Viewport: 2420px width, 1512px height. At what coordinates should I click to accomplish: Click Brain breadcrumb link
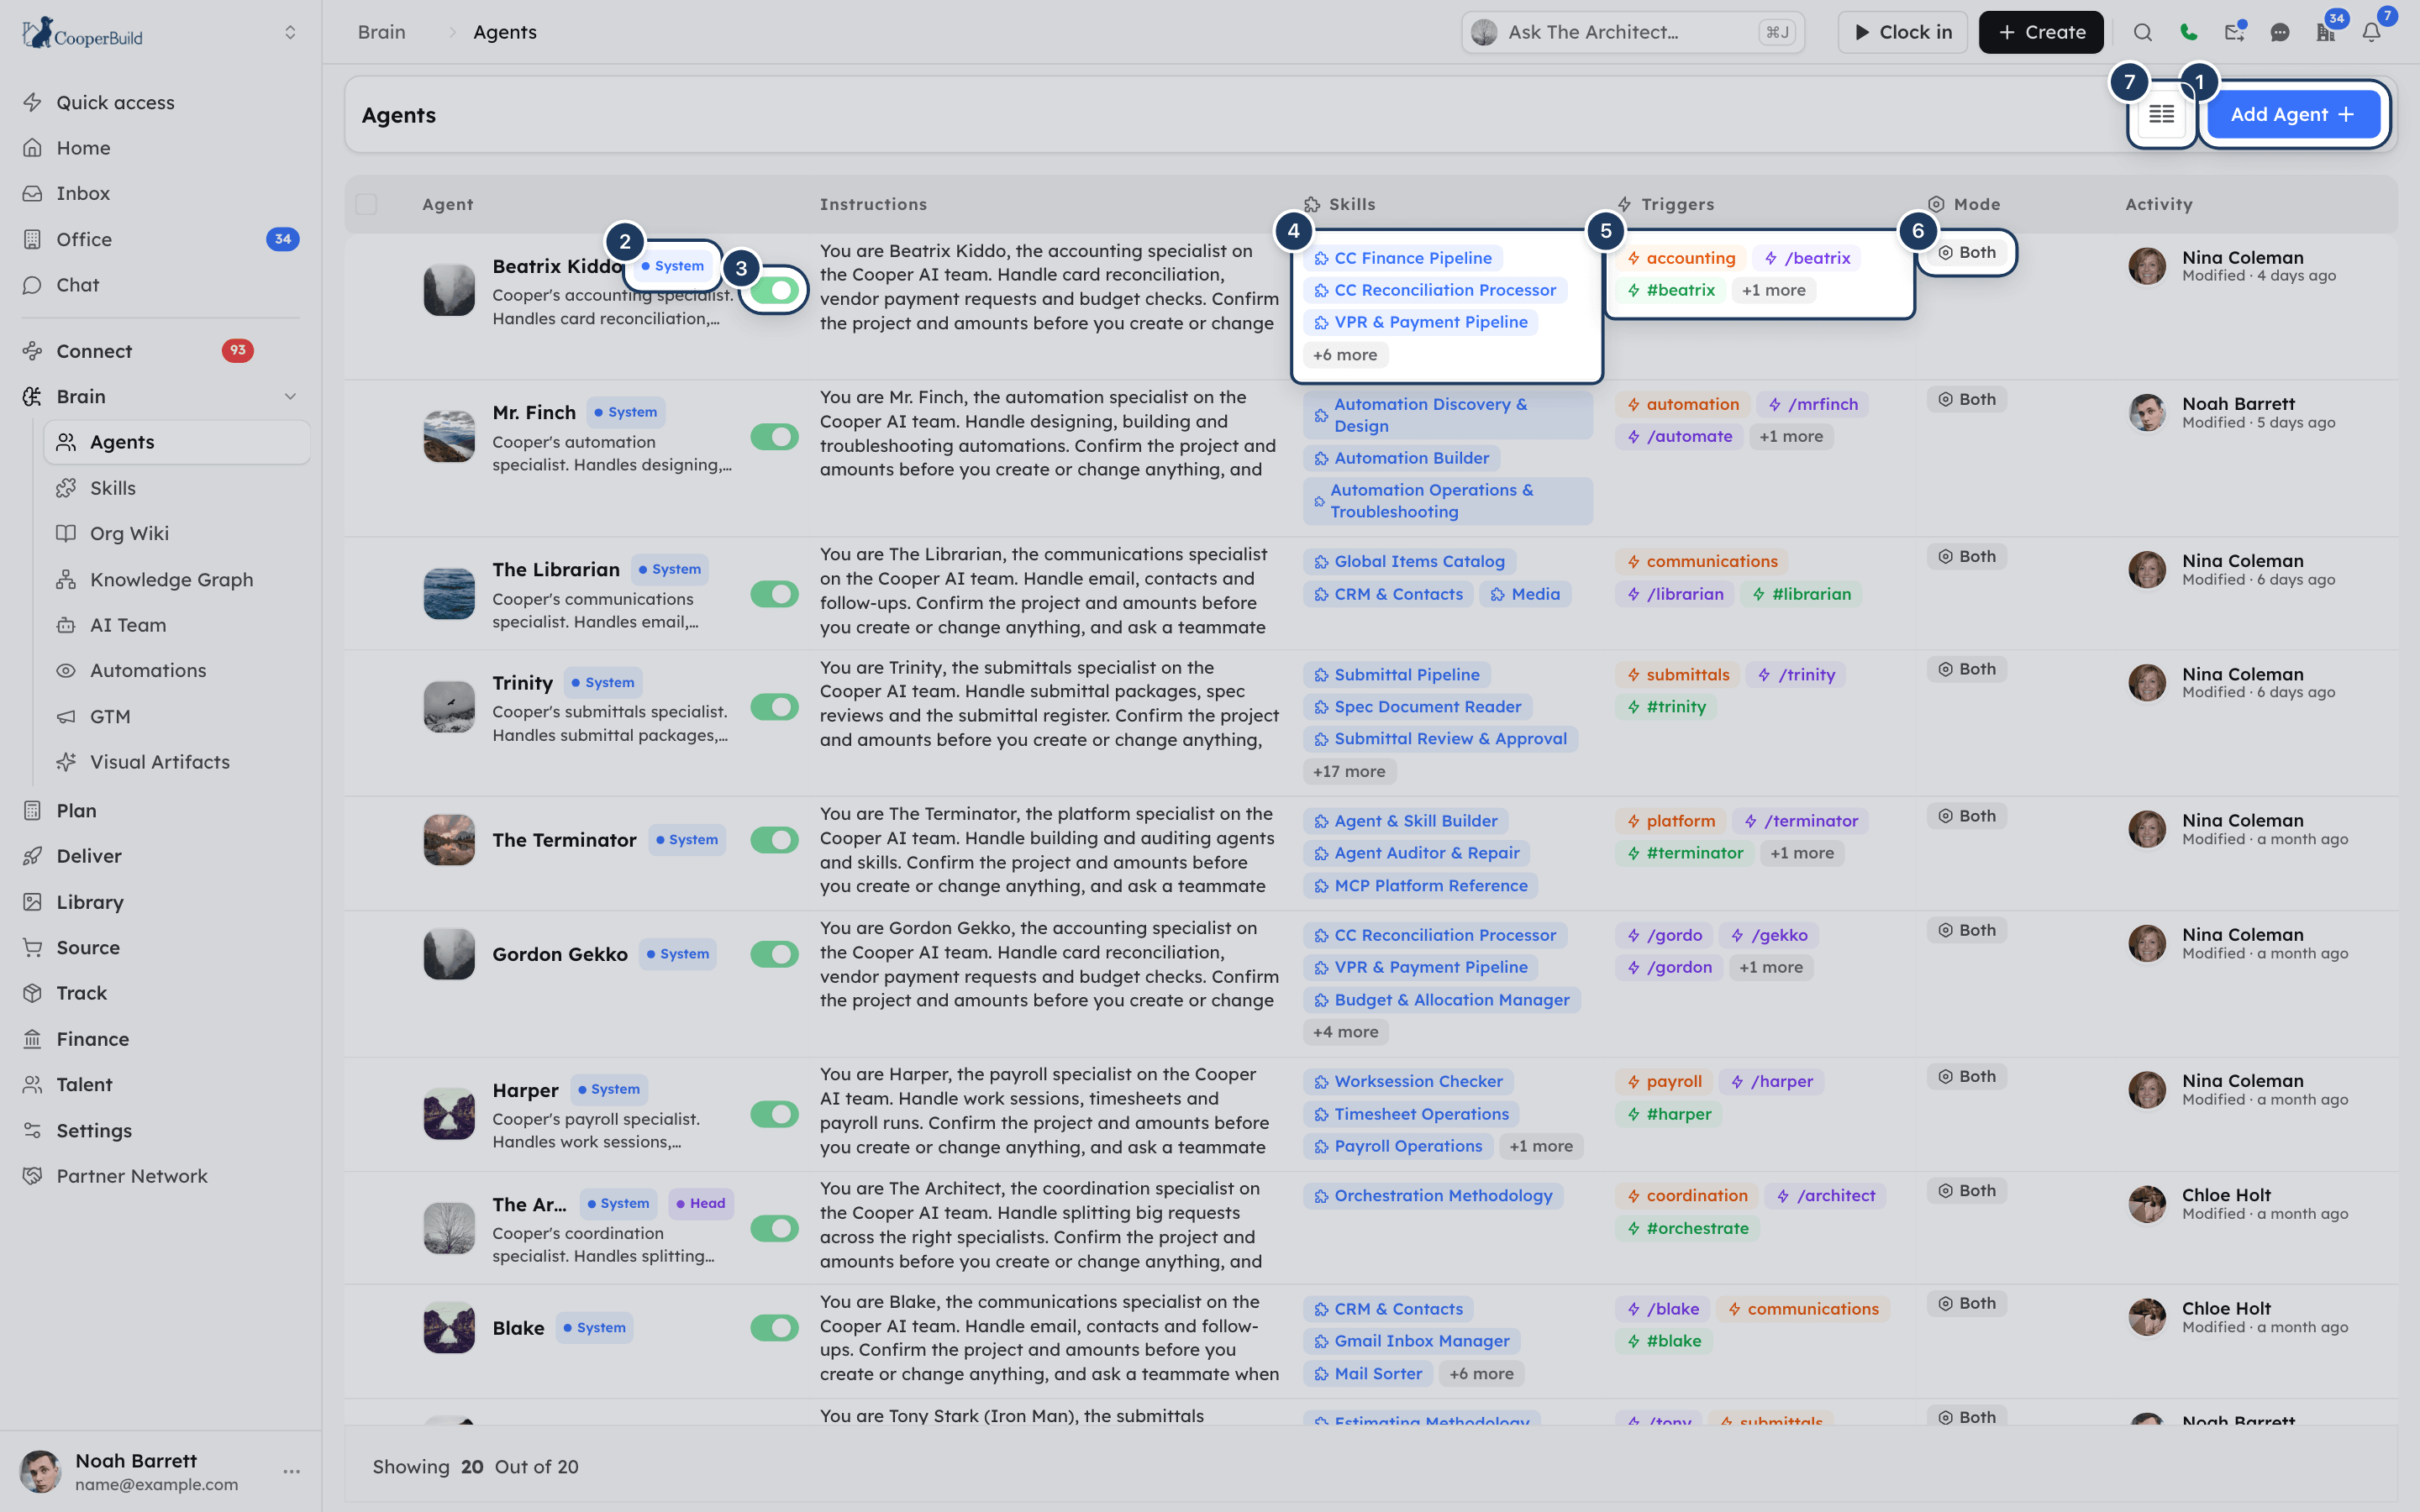point(382,32)
